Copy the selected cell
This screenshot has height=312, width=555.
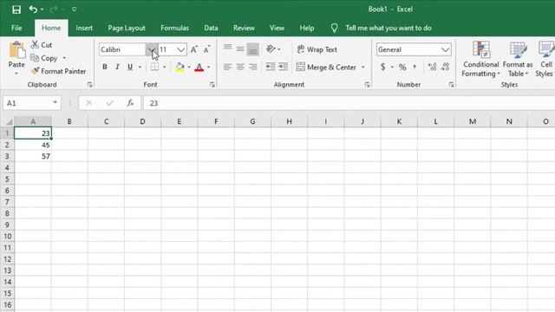(44, 58)
